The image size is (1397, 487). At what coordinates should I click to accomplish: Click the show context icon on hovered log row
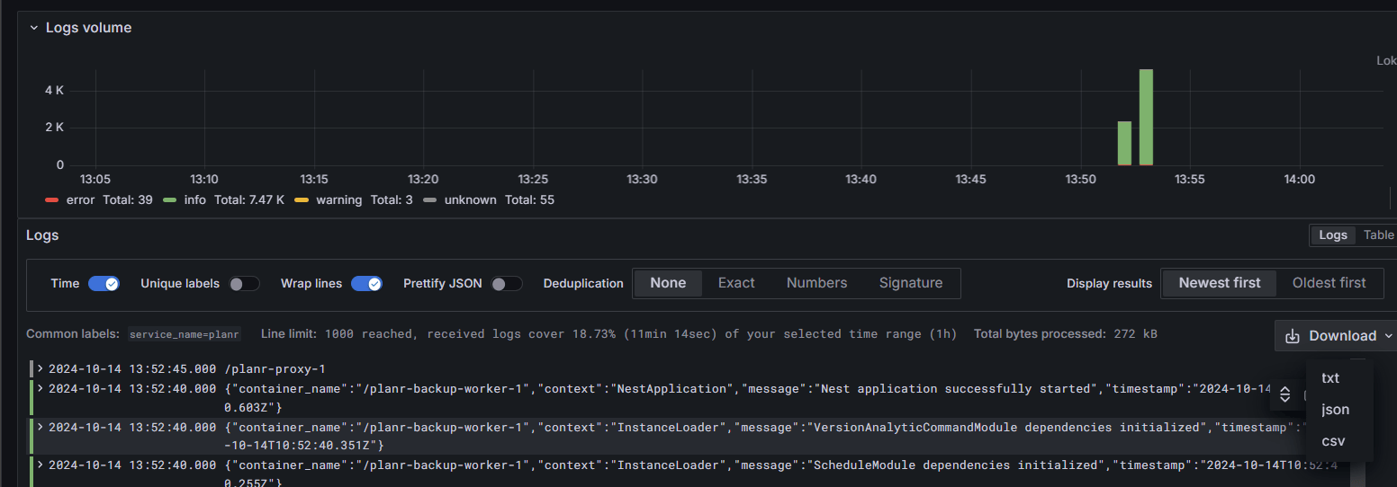coord(1285,394)
